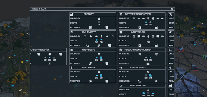The height and width of the screenshot is (97, 207).
Task: Click the pumpjack in Fast Pumping unlocks
Action: point(148,72)
